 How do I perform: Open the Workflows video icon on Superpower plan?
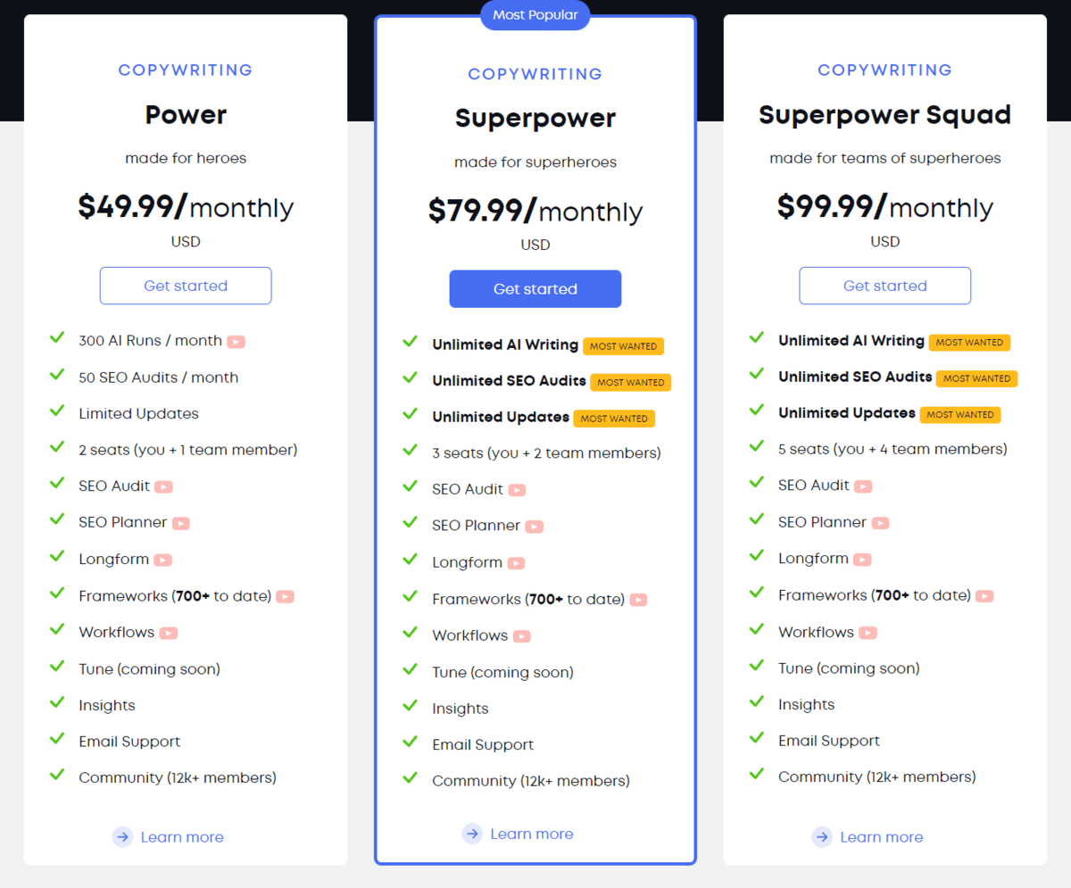[x=523, y=635]
